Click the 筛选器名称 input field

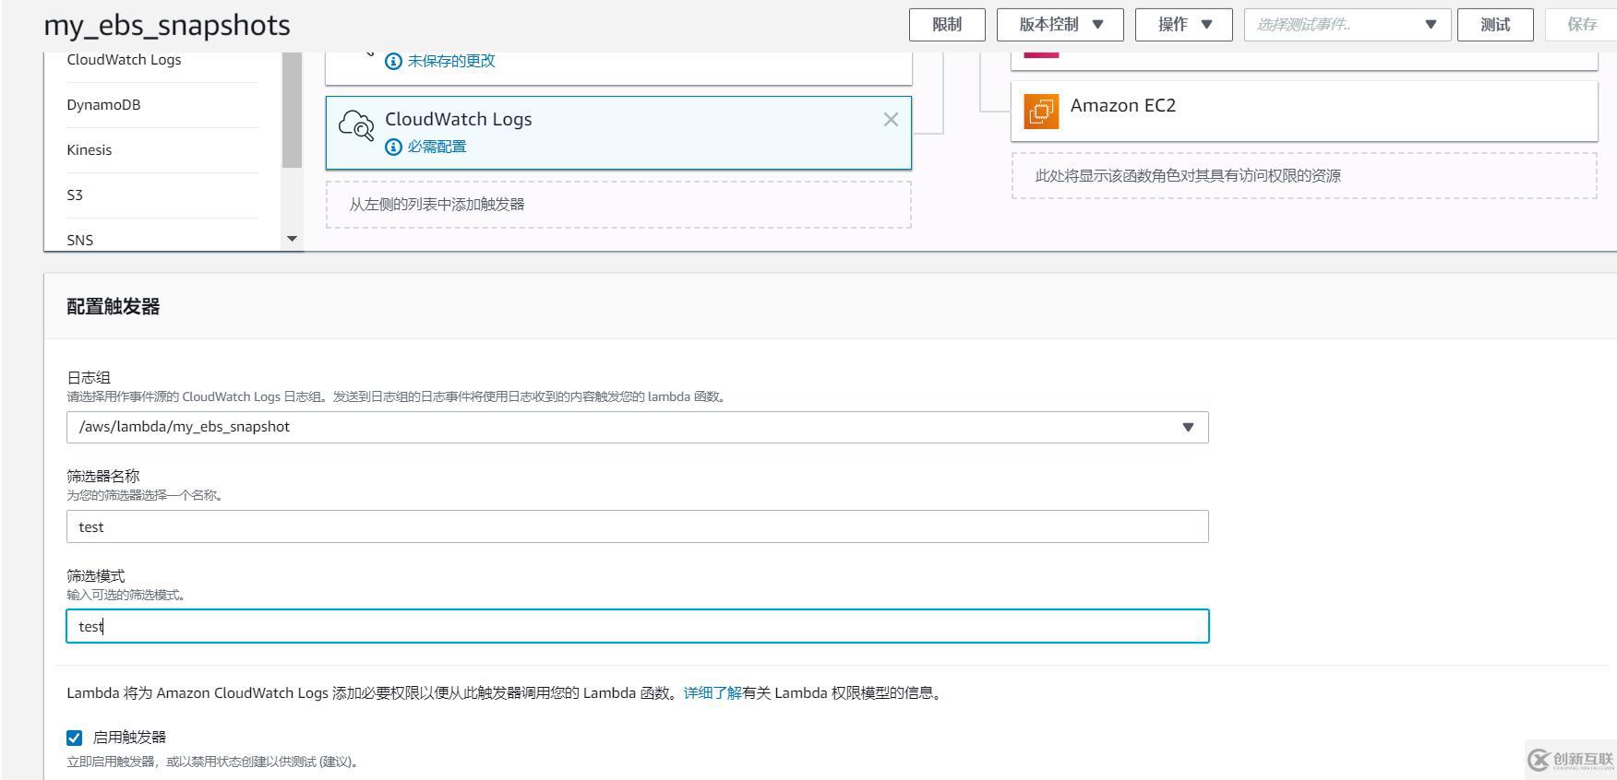(x=638, y=526)
